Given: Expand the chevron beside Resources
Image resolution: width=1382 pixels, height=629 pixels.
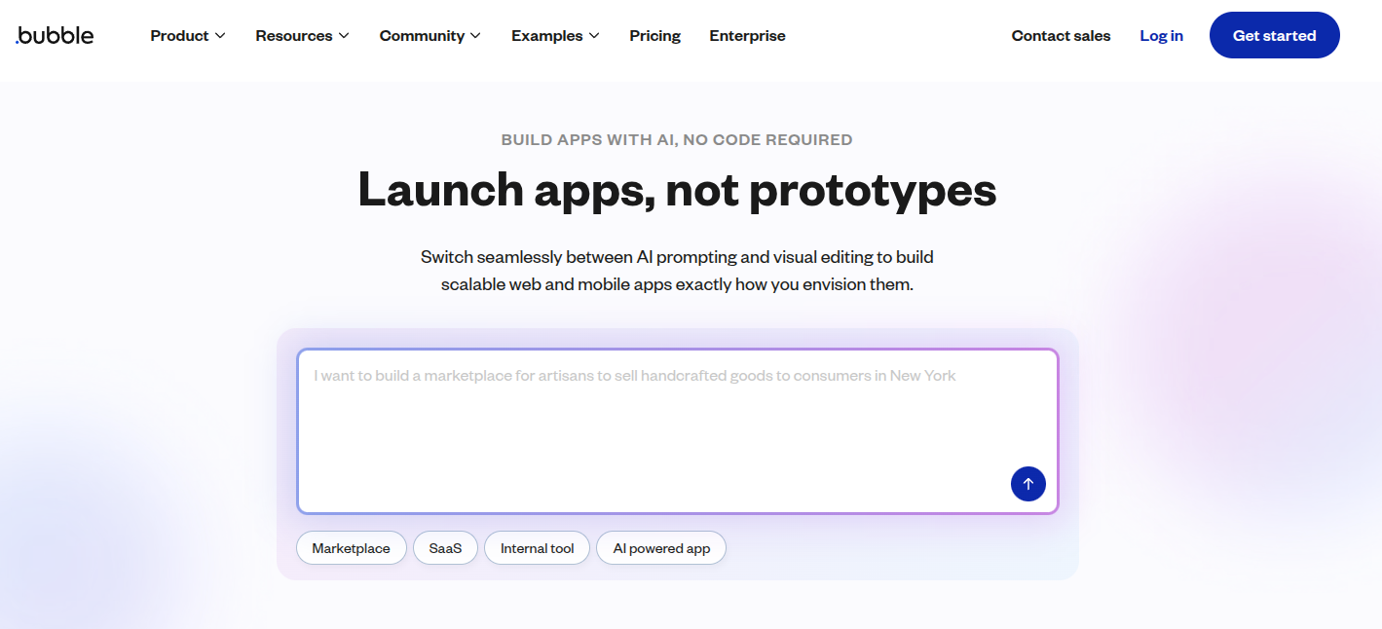Looking at the screenshot, I should tap(344, 36).
